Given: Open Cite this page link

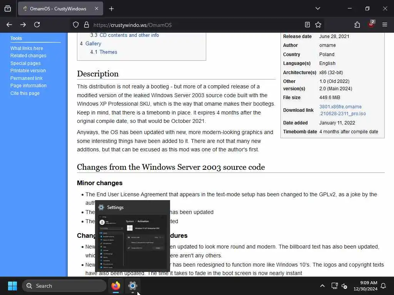Looking at the screenshot, I should coord(25,93).
